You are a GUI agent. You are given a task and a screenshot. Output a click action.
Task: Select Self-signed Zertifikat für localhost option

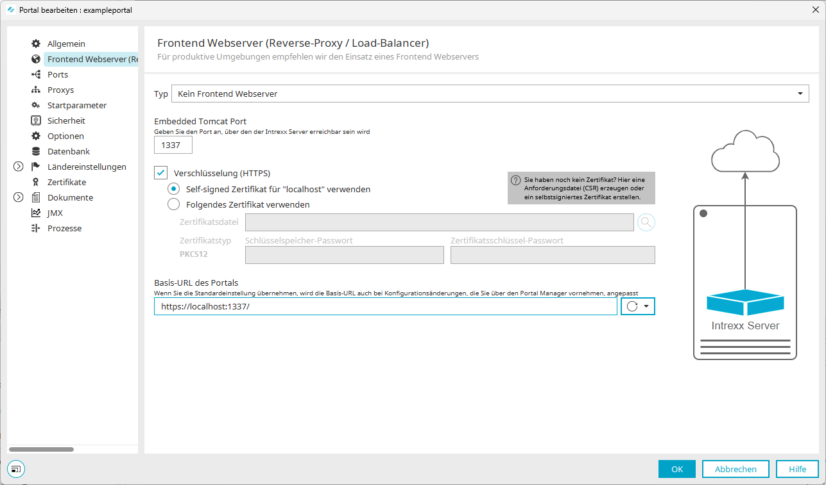173,189
